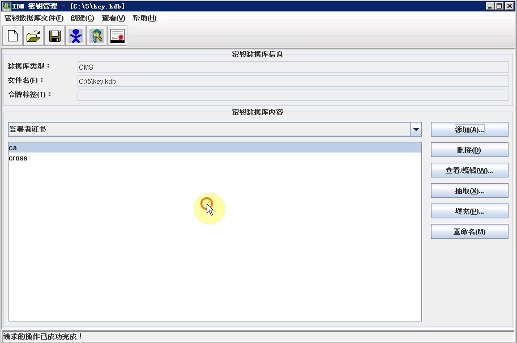Screen dimensions: 517x343
Task: Click the 填充(P)... button
Action: point(469,211)
